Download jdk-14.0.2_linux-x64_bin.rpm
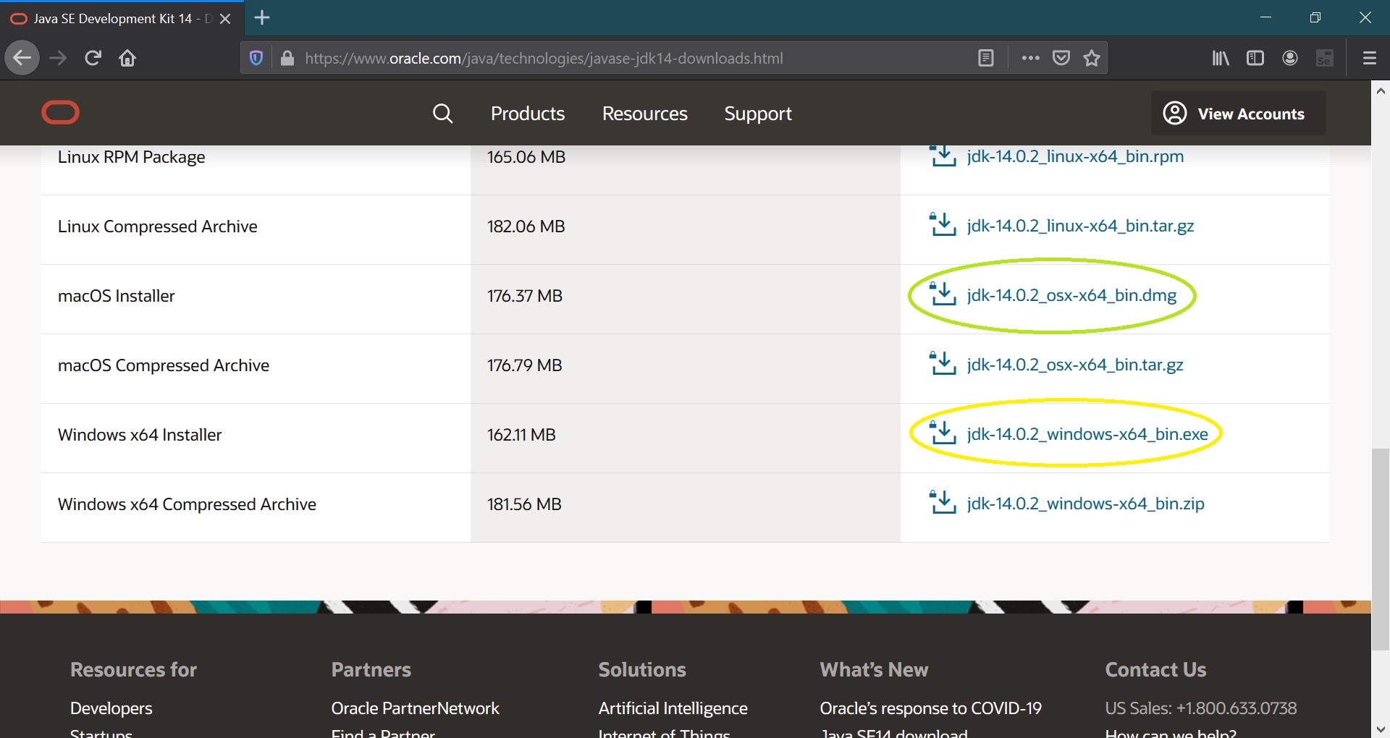Screen dimensions: 1390x738 coord(1075,156)
